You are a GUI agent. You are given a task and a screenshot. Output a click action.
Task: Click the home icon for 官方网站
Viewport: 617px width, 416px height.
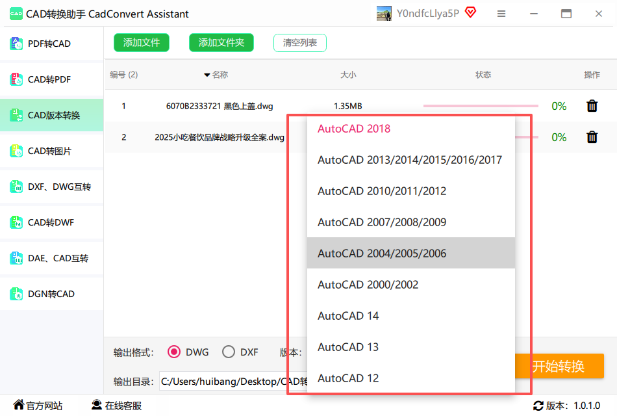tap(18, 404)
